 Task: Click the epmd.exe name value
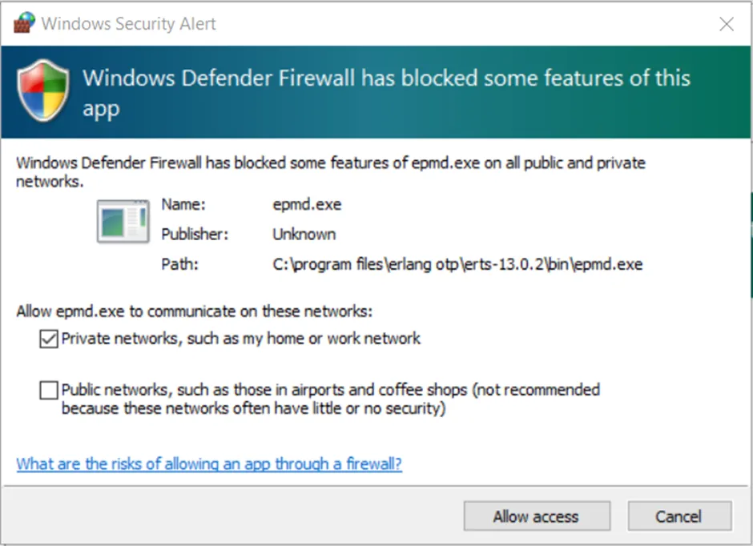pos(307,205)
